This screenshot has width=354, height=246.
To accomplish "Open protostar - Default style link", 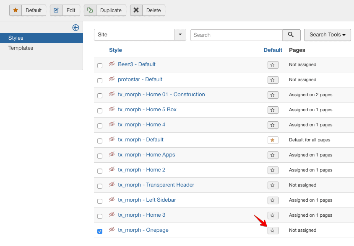I will point(140,79).
